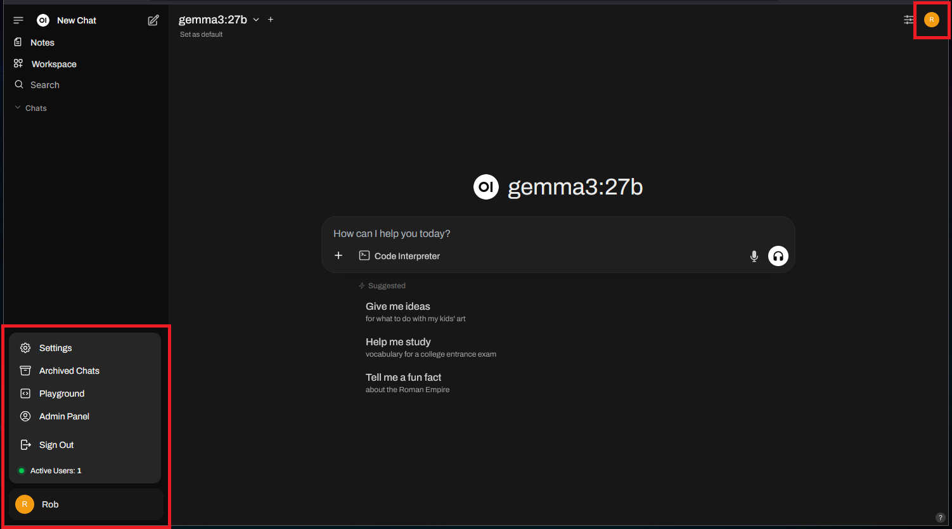Viewport: 952px width, 529px height.
Task: Open the help question mark button
Action: tap(940, 518)
